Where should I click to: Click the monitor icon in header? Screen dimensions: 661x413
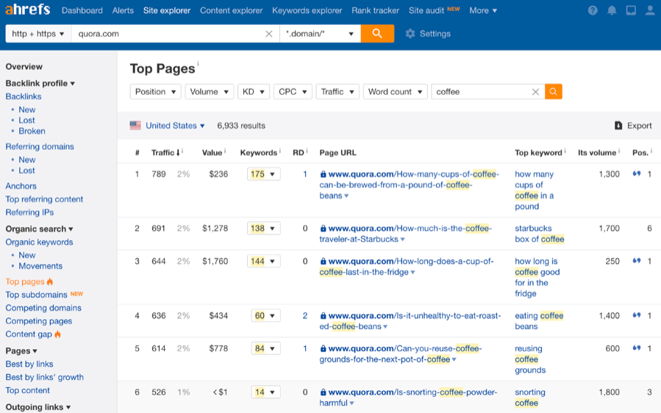tap(631, 10)
